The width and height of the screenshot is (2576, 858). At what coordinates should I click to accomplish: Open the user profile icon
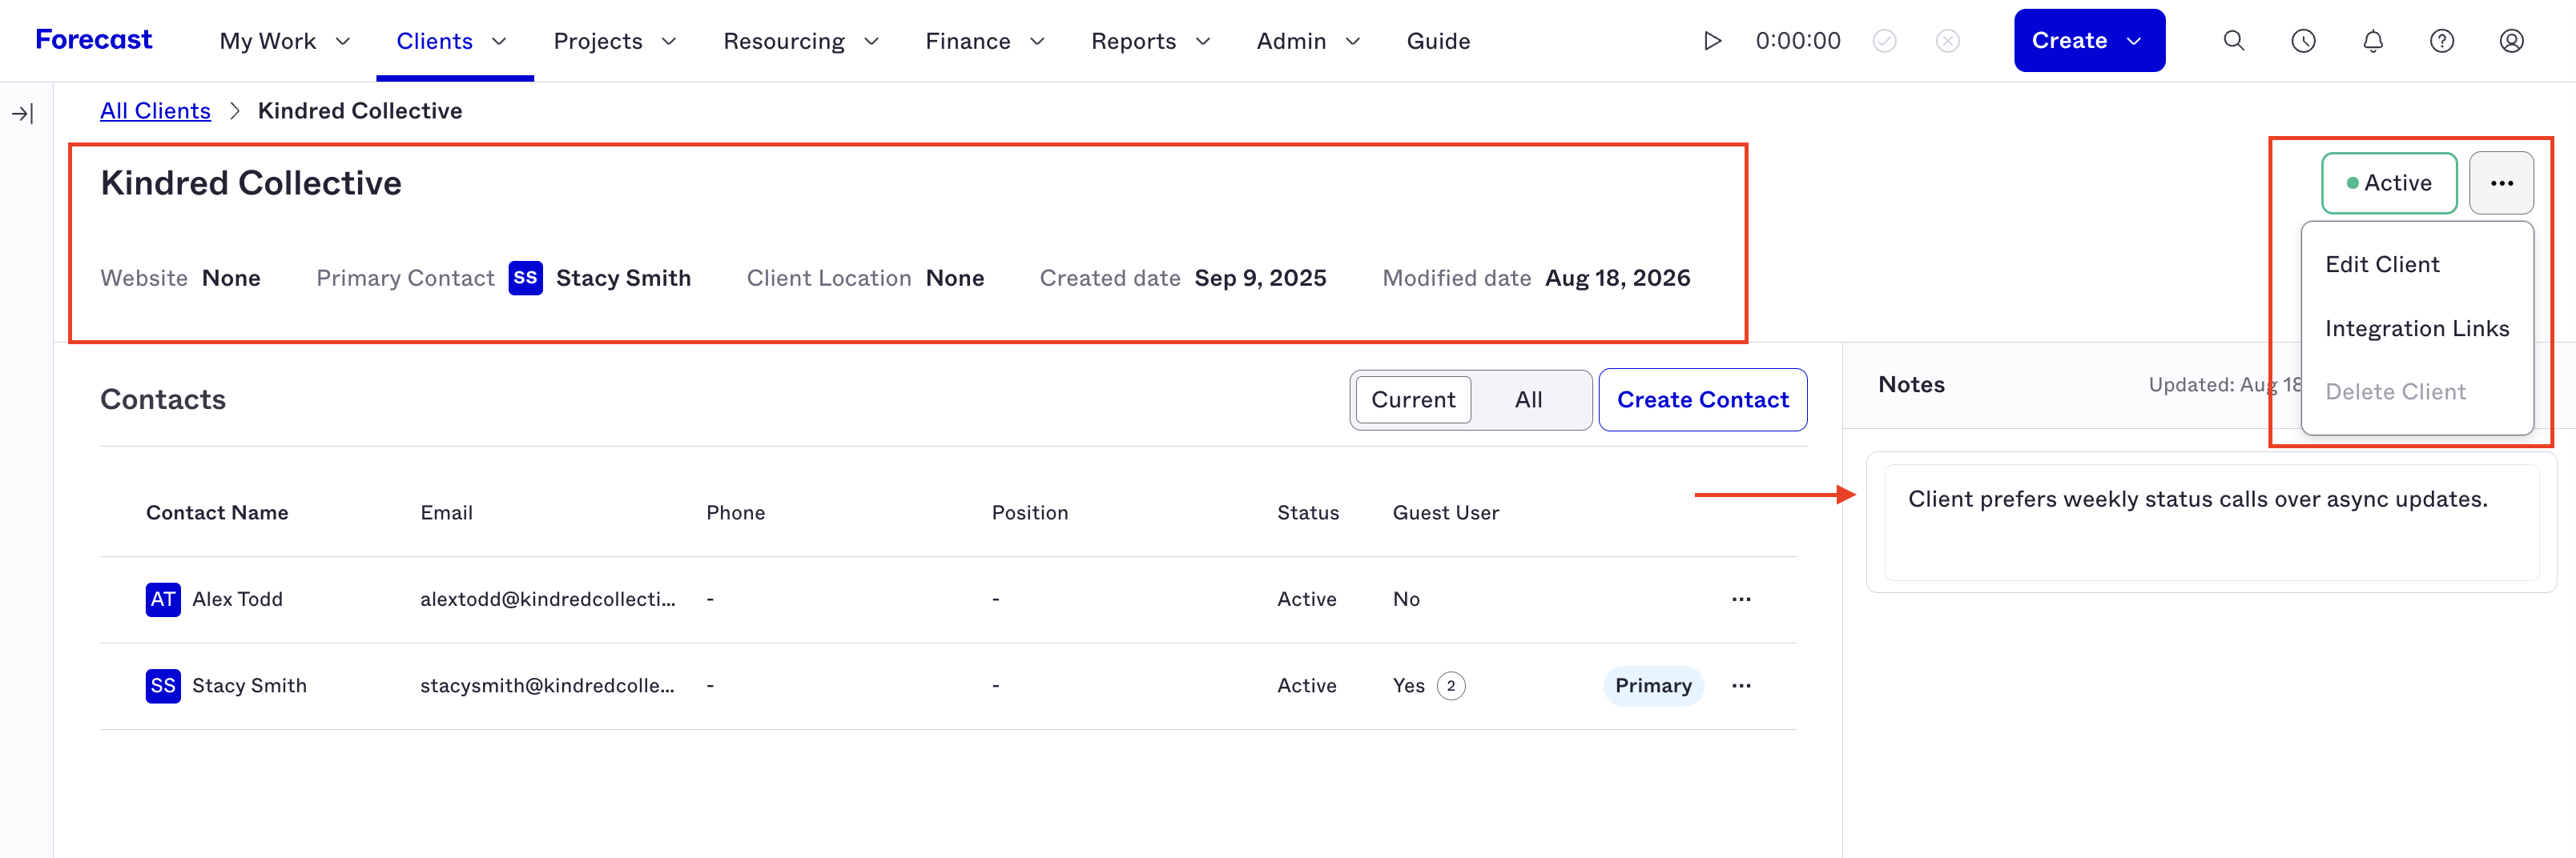click(x=2511, y=41)
